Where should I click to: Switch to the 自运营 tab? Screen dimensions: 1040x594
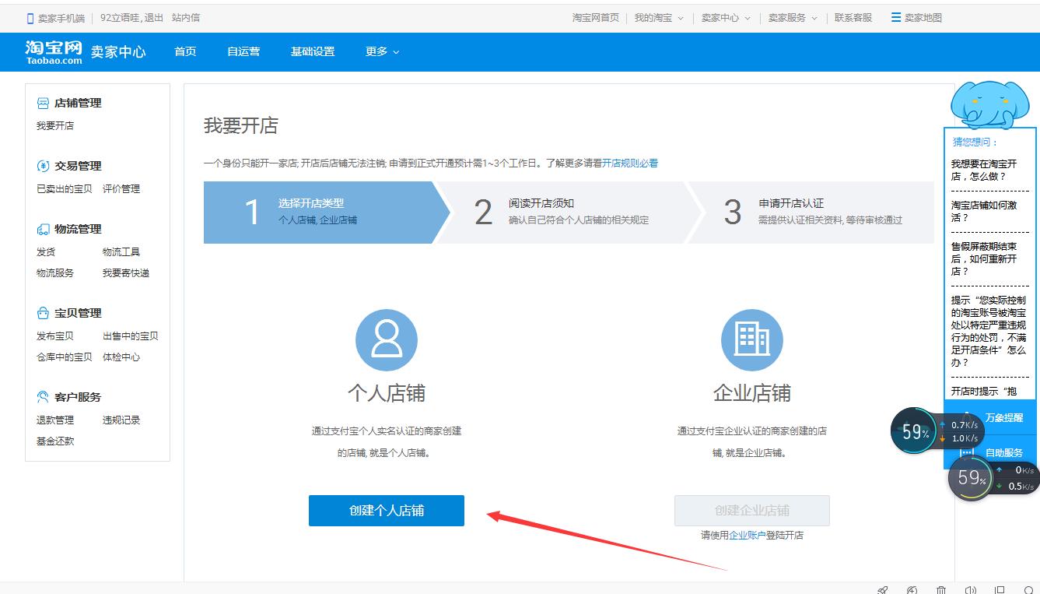243,51
